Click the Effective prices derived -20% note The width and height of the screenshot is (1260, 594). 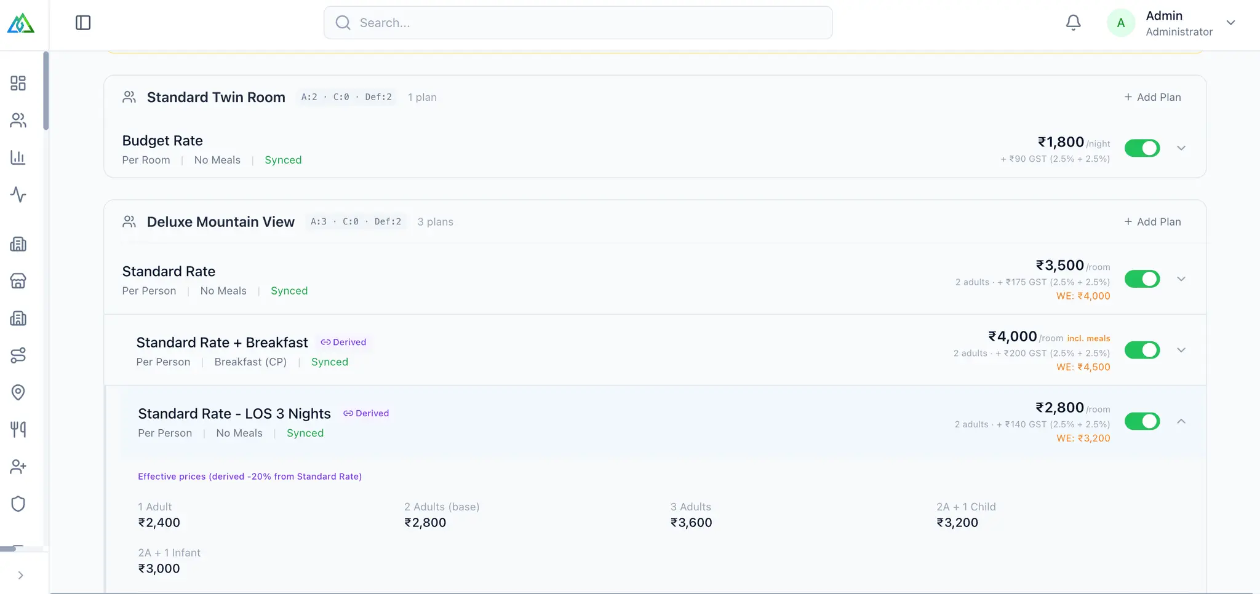click(250, 477)
